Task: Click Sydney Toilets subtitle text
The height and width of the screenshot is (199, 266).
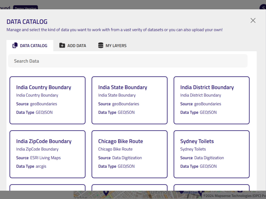Action: (193, 149)
